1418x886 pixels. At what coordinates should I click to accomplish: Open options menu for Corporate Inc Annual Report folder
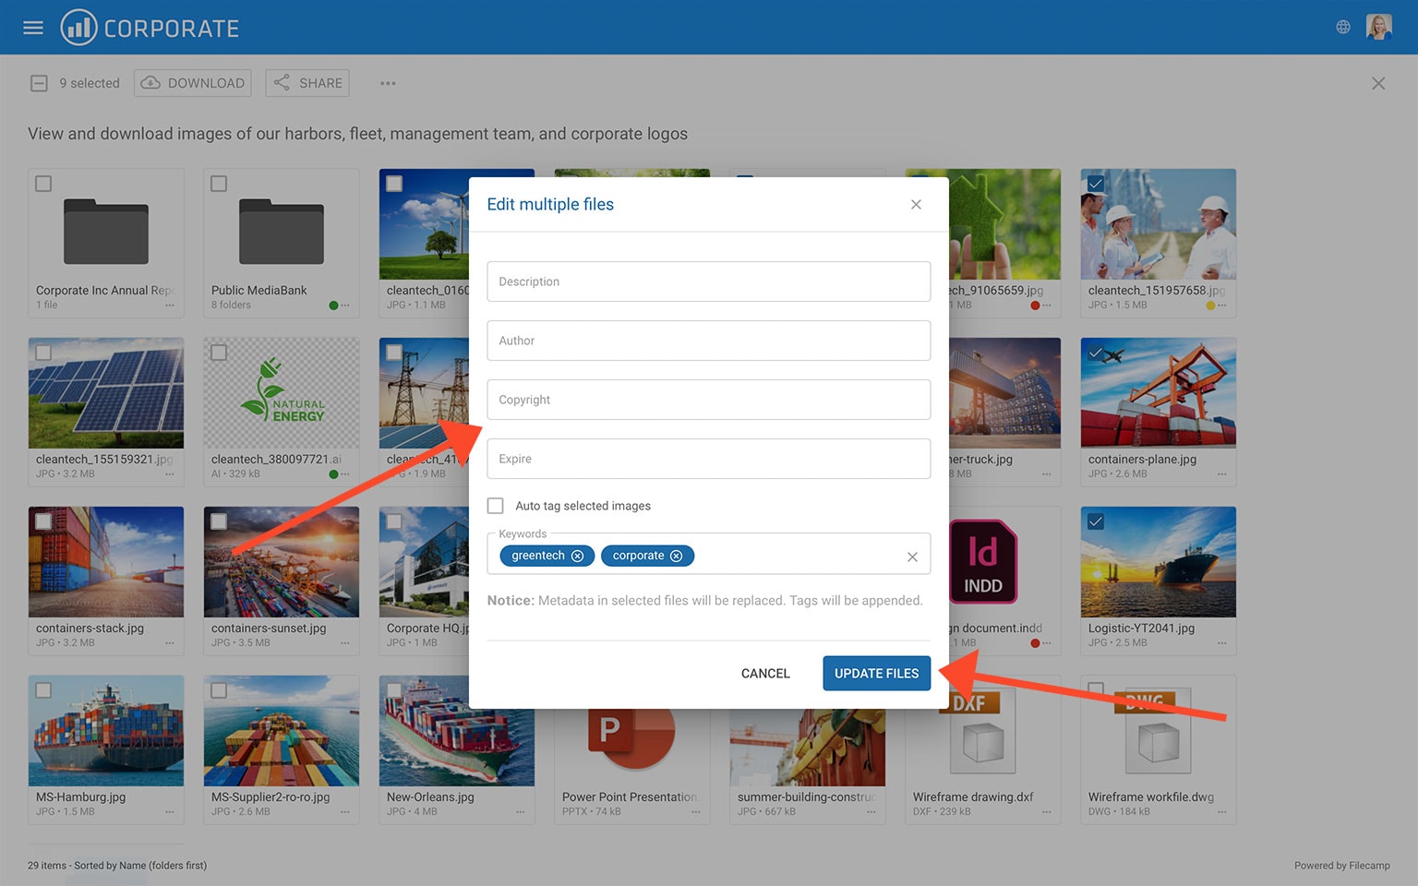170,305
